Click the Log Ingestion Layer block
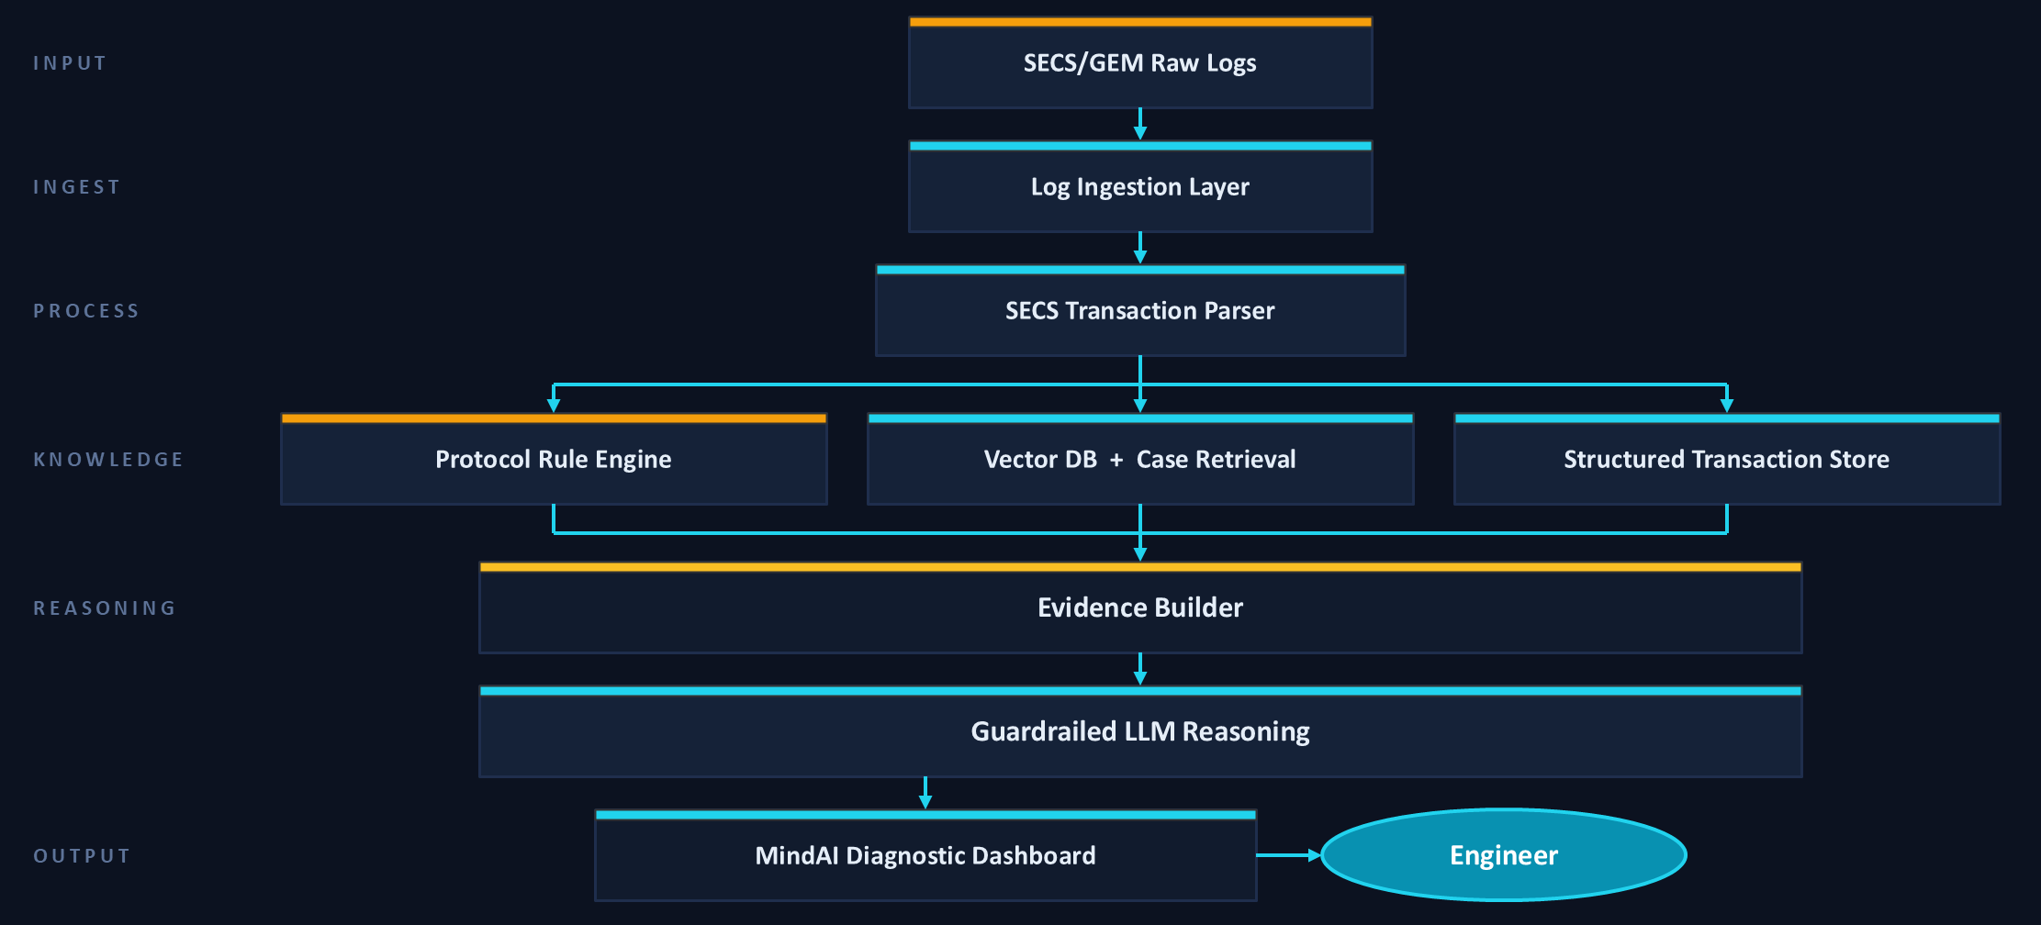The height and width of the screenshot is (925, 2041). point(1140,186)
